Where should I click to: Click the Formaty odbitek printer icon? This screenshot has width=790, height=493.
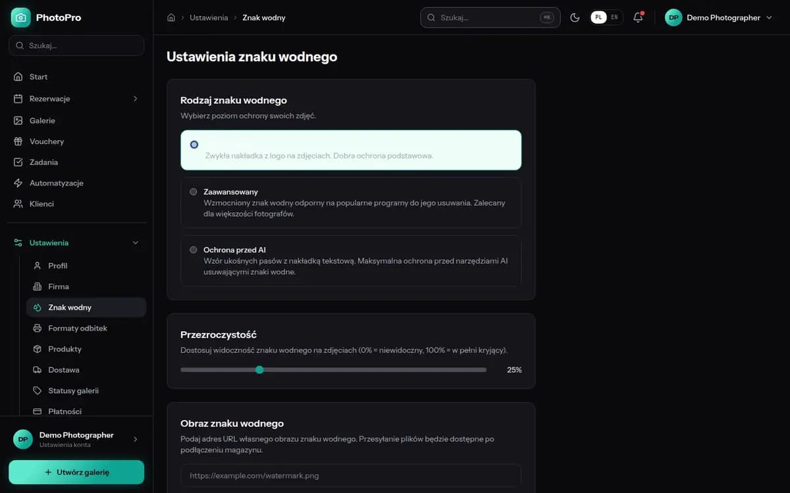pyautogui.click(x=37, y=328)
